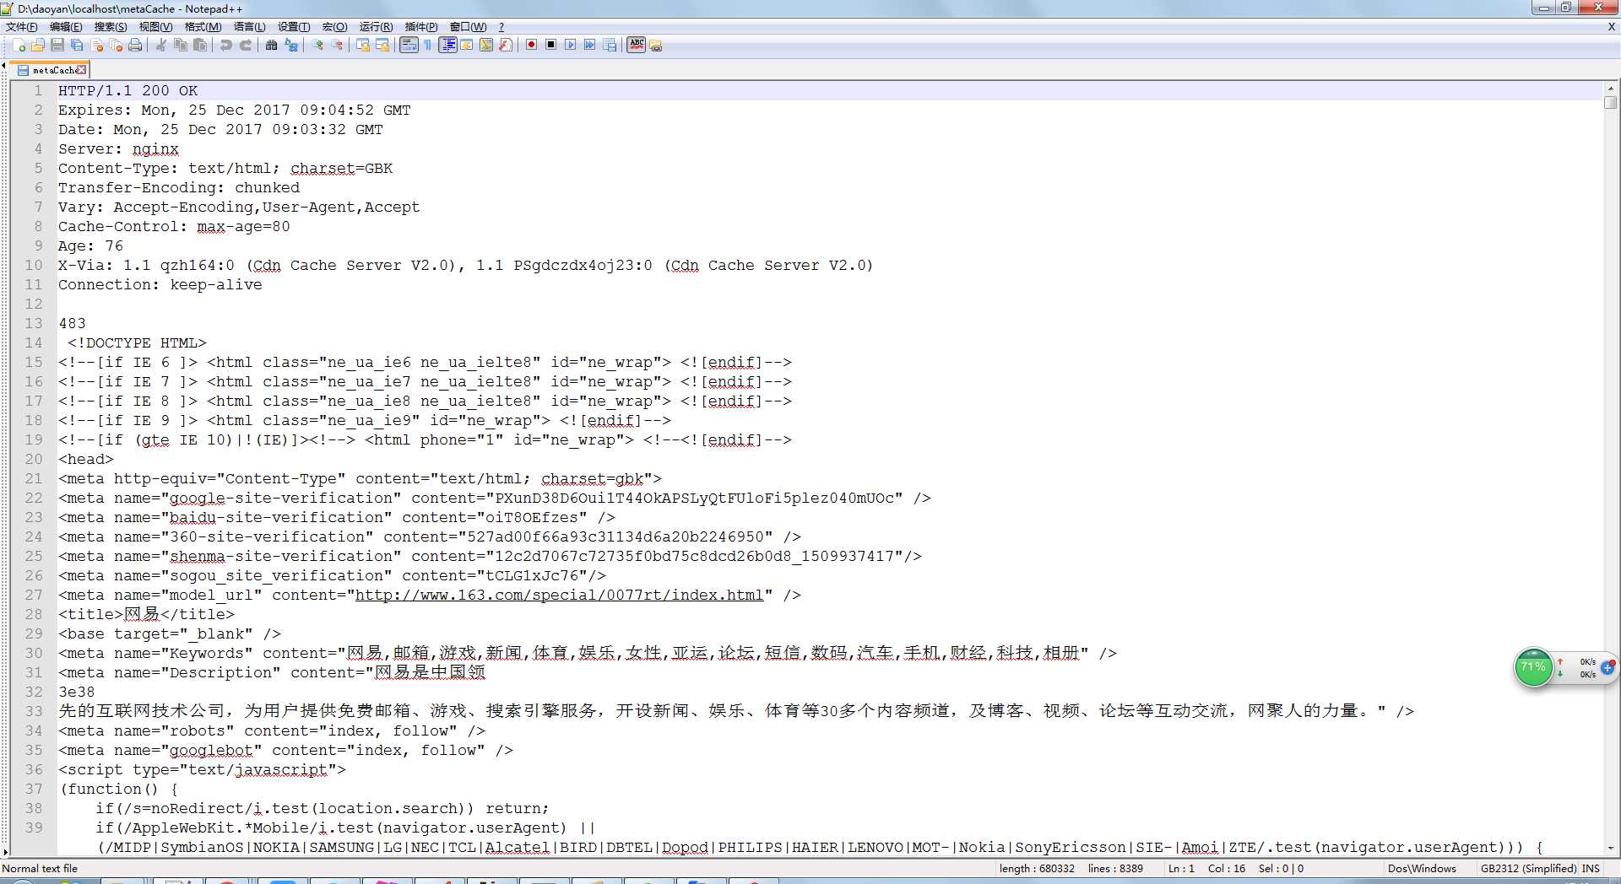This screenshot has width=1621, height=884.
Task: Open user-defined language dialog icon
Action: pos(466,46)
